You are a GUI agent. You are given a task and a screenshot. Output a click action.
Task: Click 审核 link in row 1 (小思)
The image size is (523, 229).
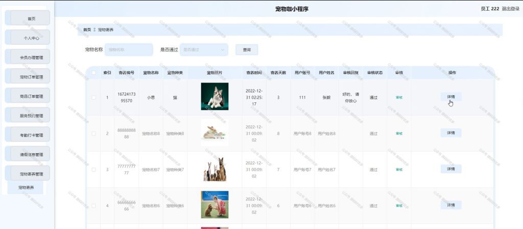pyautogui.click(x=399, y=97)
